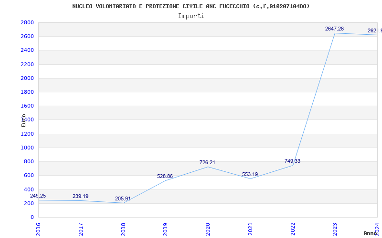Click the y-axis tick label 2600
This screenshot has height=238, width=382.
click(x=27, y=37)
